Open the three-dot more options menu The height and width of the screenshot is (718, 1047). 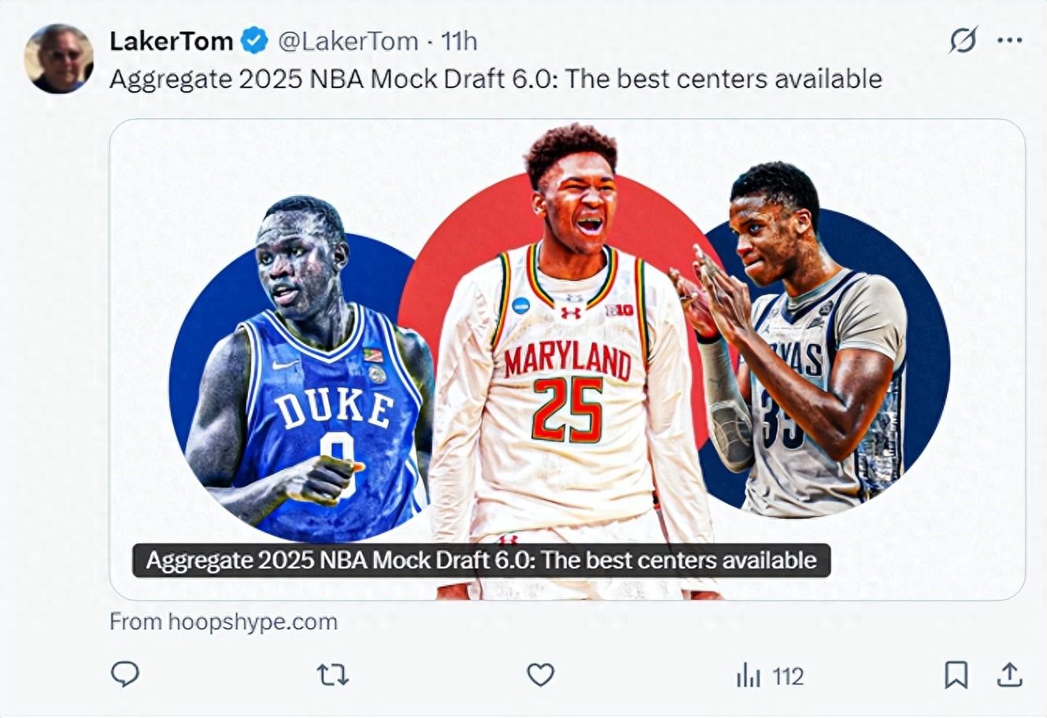[x=1009, y=40]
